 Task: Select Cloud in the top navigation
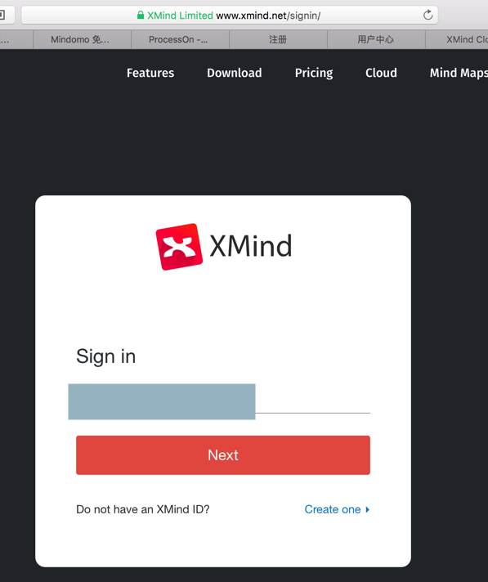tap(381, 73)
